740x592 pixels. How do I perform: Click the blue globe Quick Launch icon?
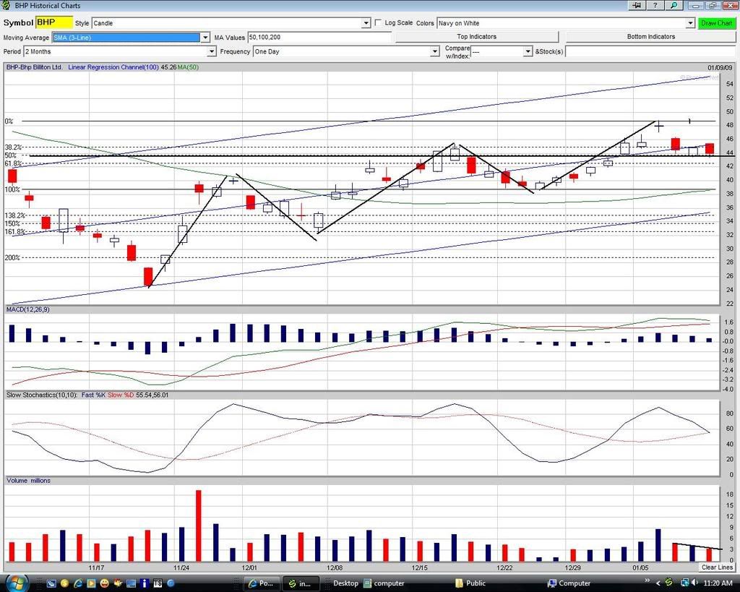[171, 583]
